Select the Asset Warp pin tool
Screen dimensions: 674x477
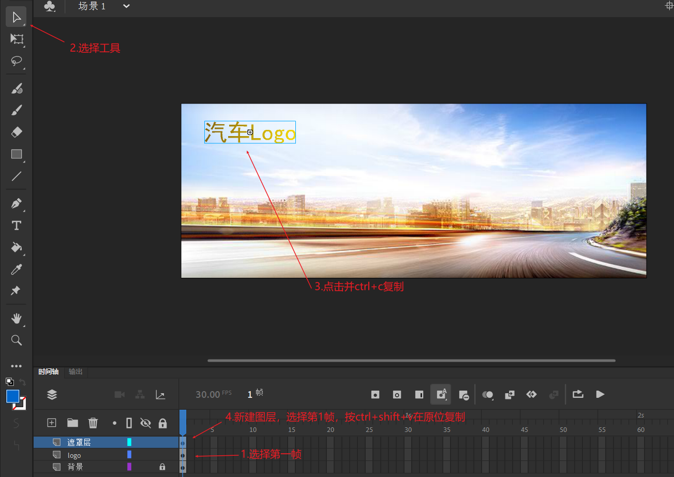(16, 291)
